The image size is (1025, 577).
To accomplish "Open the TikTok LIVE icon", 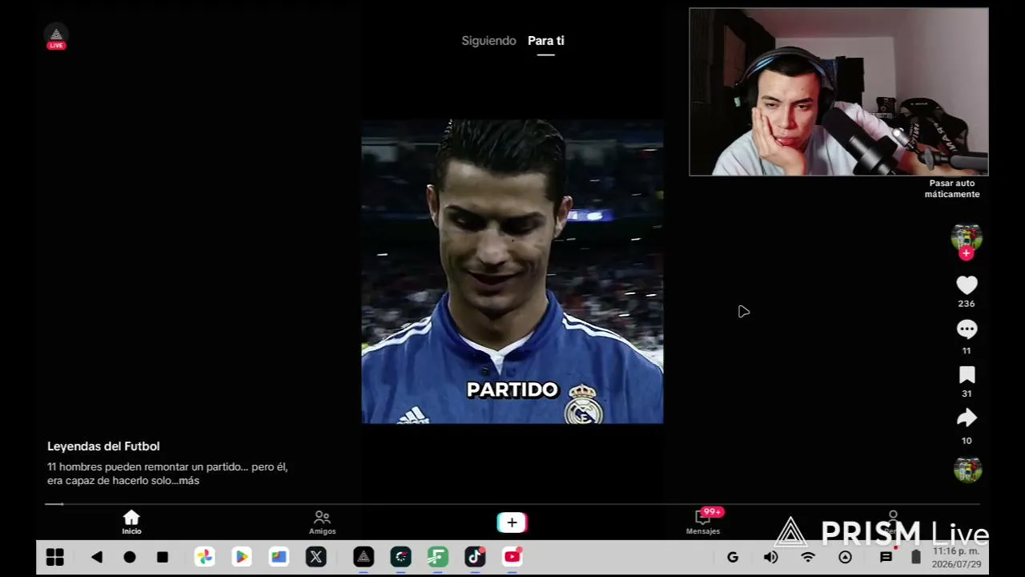I will (56, 38).
